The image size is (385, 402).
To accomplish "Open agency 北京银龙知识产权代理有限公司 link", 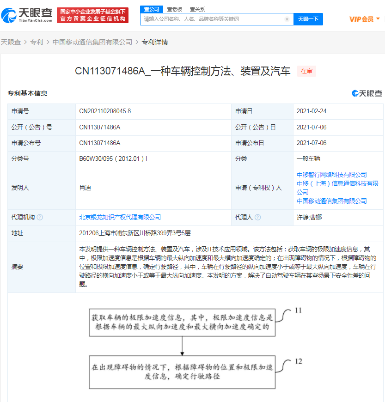I will [120, 218].
